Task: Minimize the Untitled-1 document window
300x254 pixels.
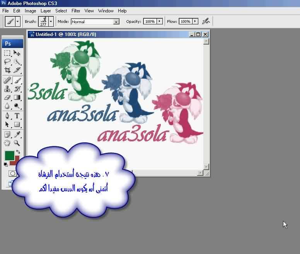Action: [191, 34]
